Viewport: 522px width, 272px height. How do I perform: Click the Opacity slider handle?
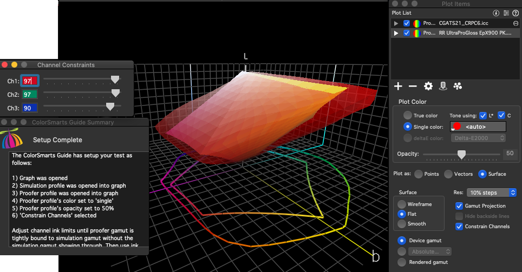click(461, 155)
